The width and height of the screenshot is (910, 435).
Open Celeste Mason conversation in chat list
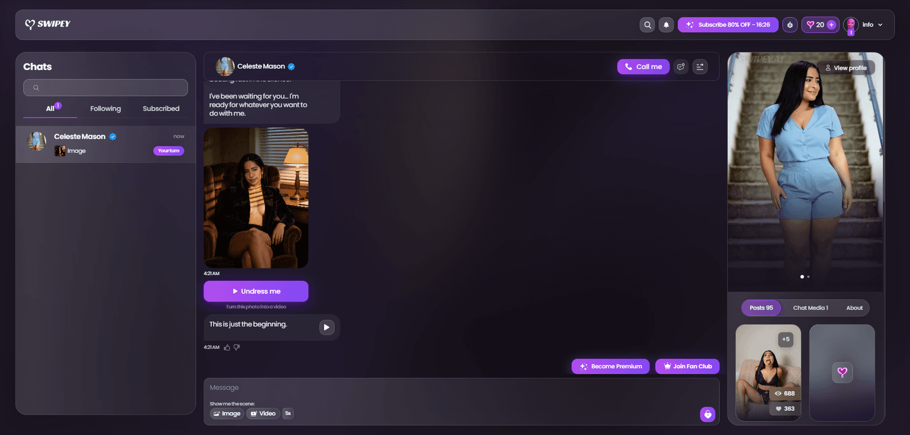point(106,144)
